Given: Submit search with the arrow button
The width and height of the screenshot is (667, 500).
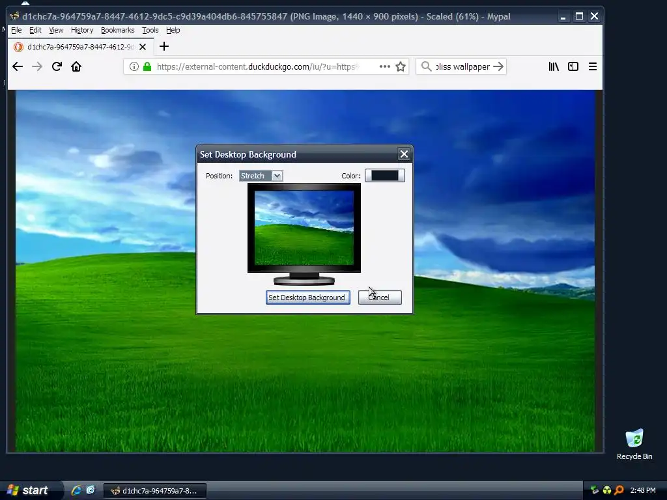Looking at the screenshot, I should click(x=498, y=67).
